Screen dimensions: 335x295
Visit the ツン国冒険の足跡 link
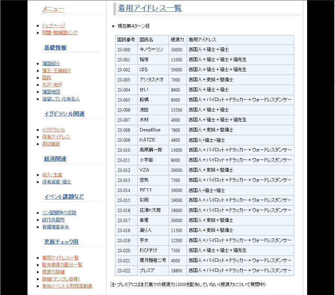tap(59, 213)
